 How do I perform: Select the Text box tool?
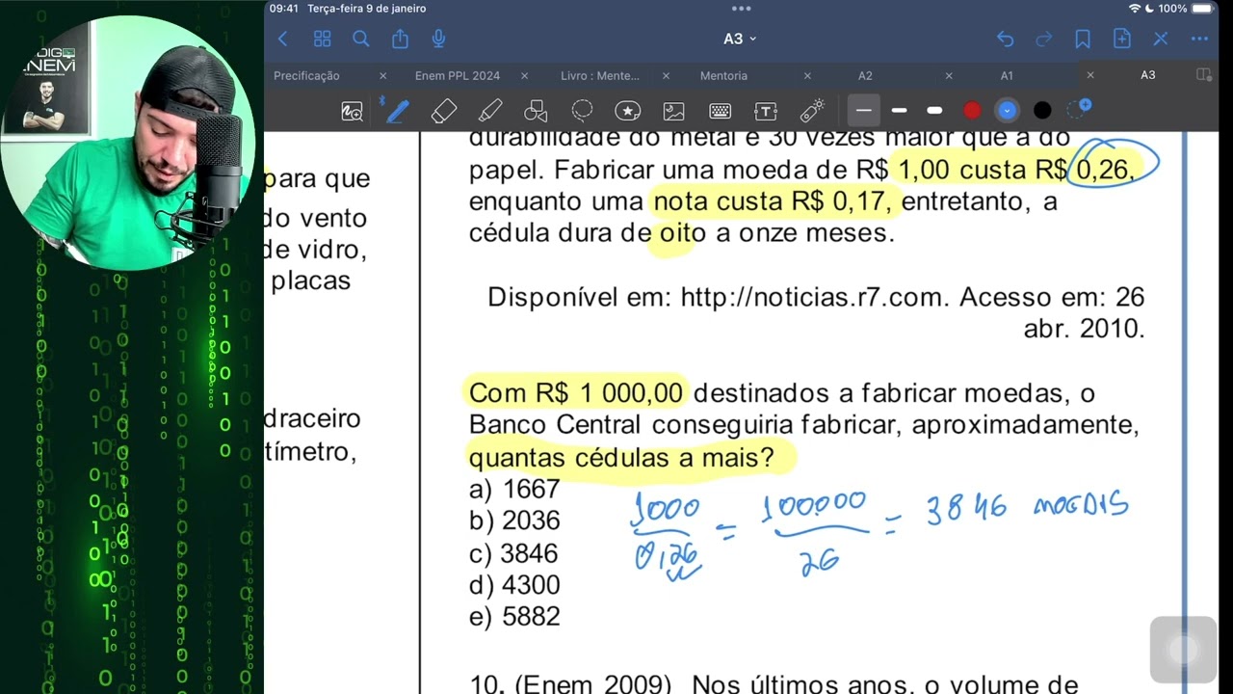[766, 111]
